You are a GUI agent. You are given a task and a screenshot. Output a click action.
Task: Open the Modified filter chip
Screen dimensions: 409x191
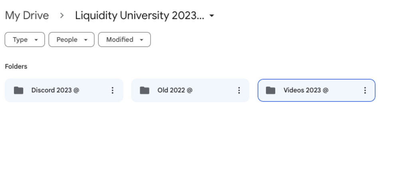pyautogui.click(x=125, y=40)
